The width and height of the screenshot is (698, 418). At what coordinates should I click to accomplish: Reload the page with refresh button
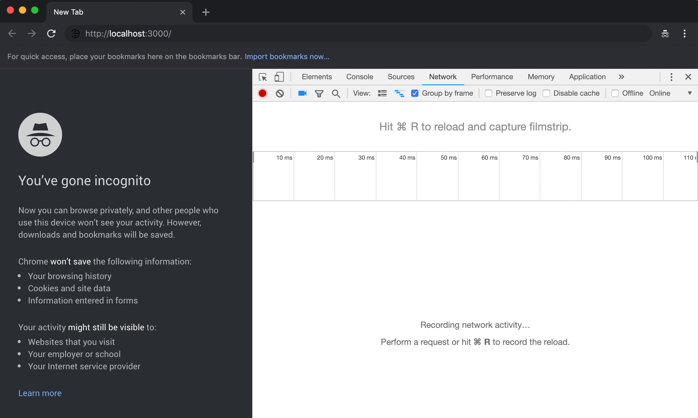coord(51,34)
